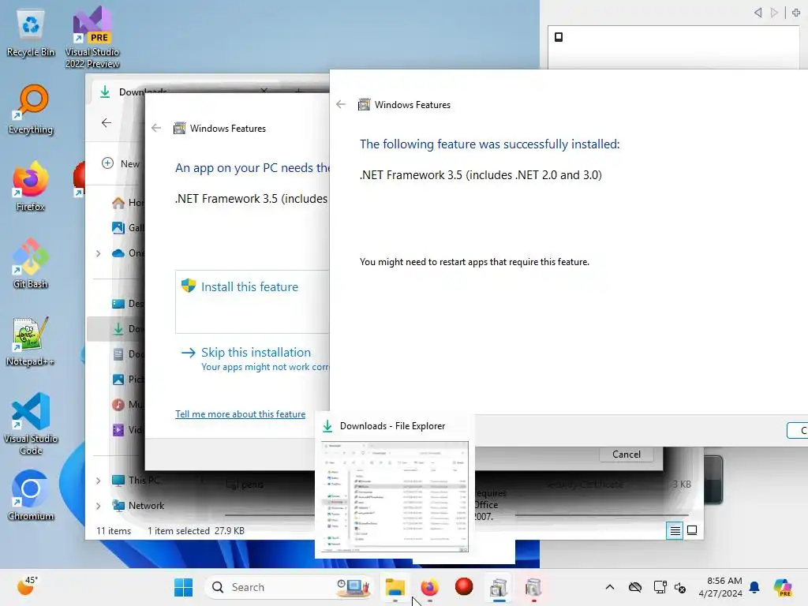The width and height of the screenshot is (808, 606).
Task: Click the left triangle arrow in top-right panel
Action: (758, 13)
